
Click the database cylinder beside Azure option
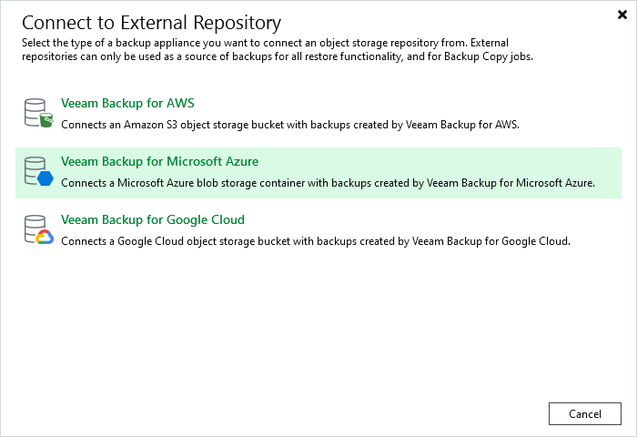35,171
